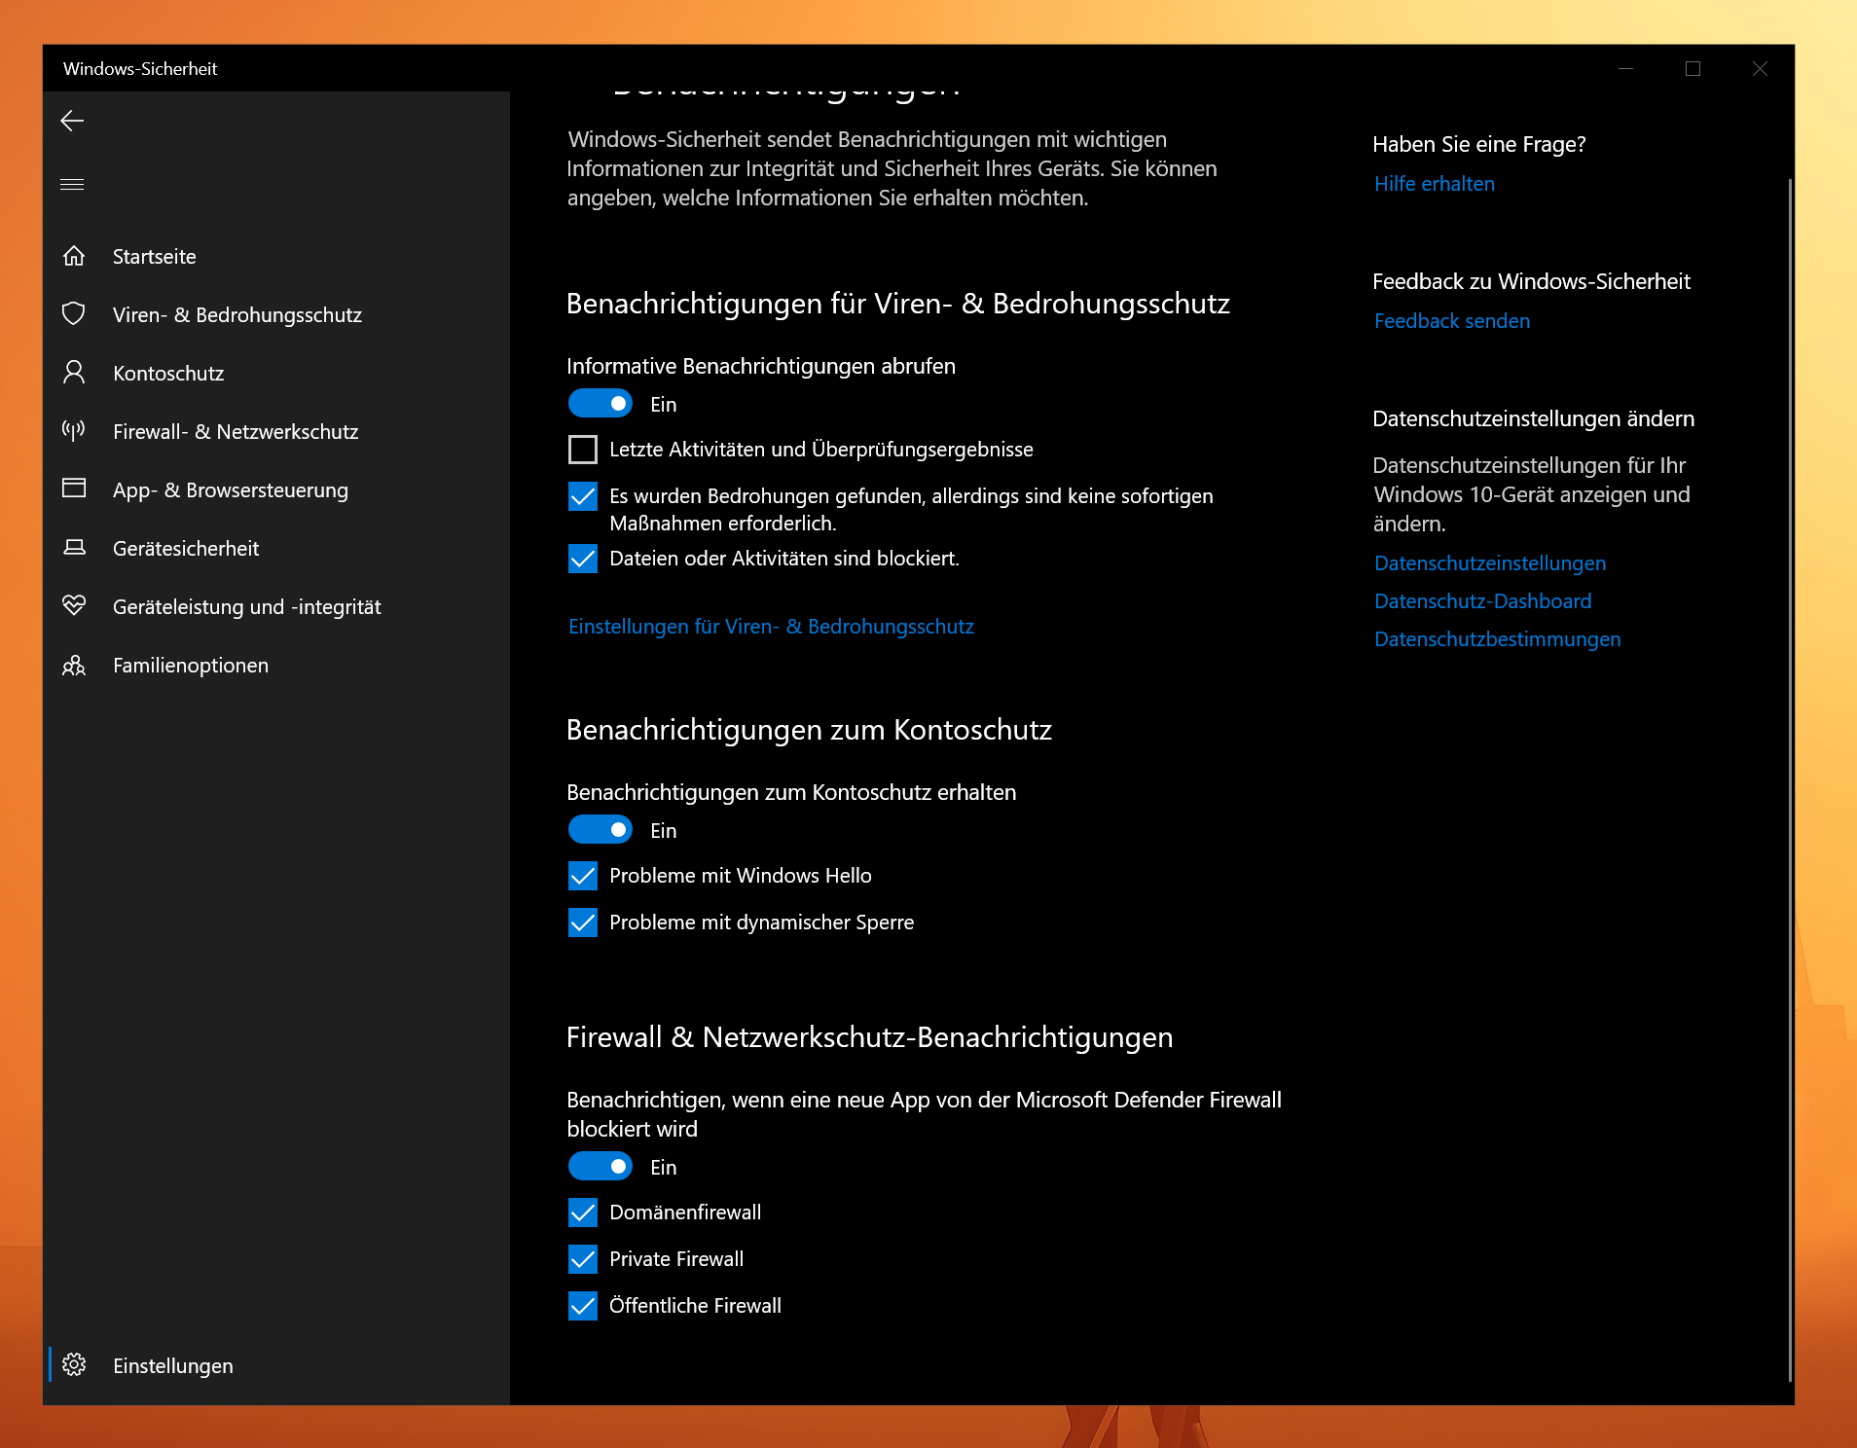This screenshot has width=1857, height=1448.
Task: Open App- & Browsersteuerung page
Action: [x=276, y=489]
